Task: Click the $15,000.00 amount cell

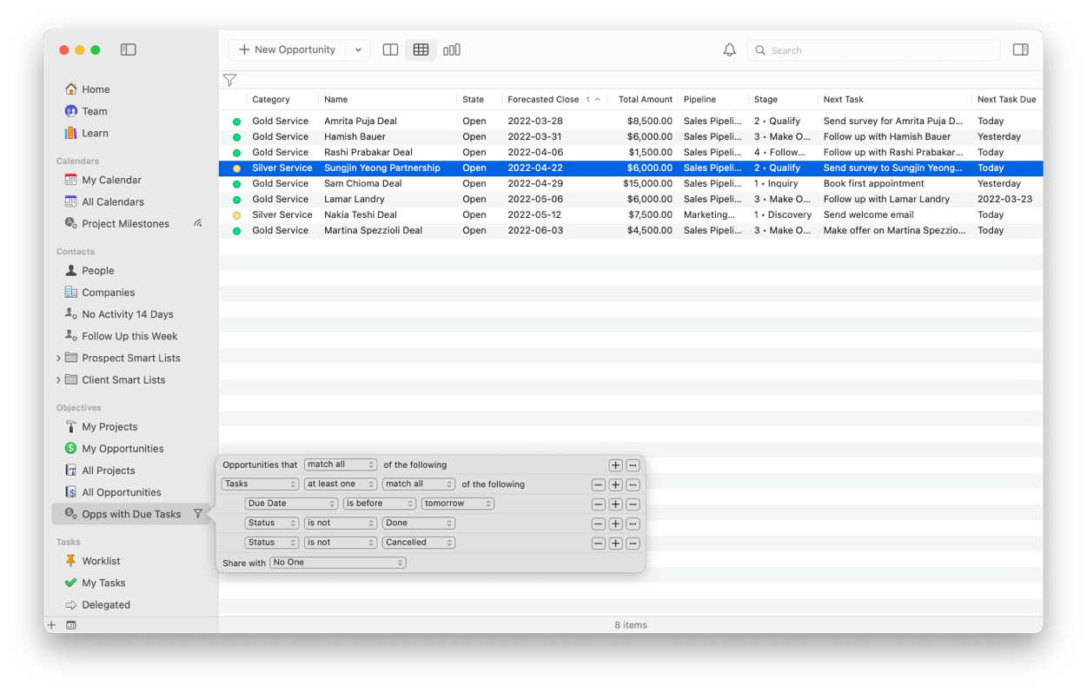Action: [x=647, y=183]
